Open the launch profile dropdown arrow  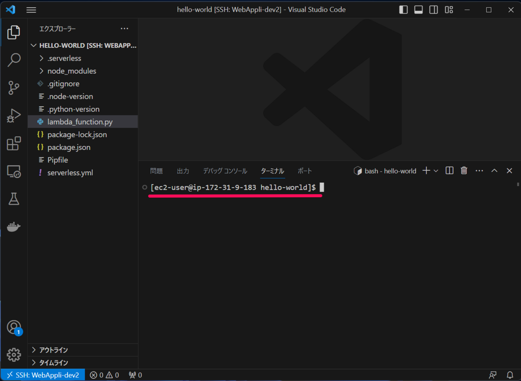click(x=436, y=171)
